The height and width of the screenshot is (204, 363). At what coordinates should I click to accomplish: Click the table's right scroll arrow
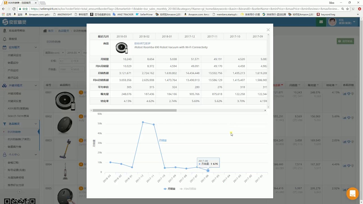[265, 110]
